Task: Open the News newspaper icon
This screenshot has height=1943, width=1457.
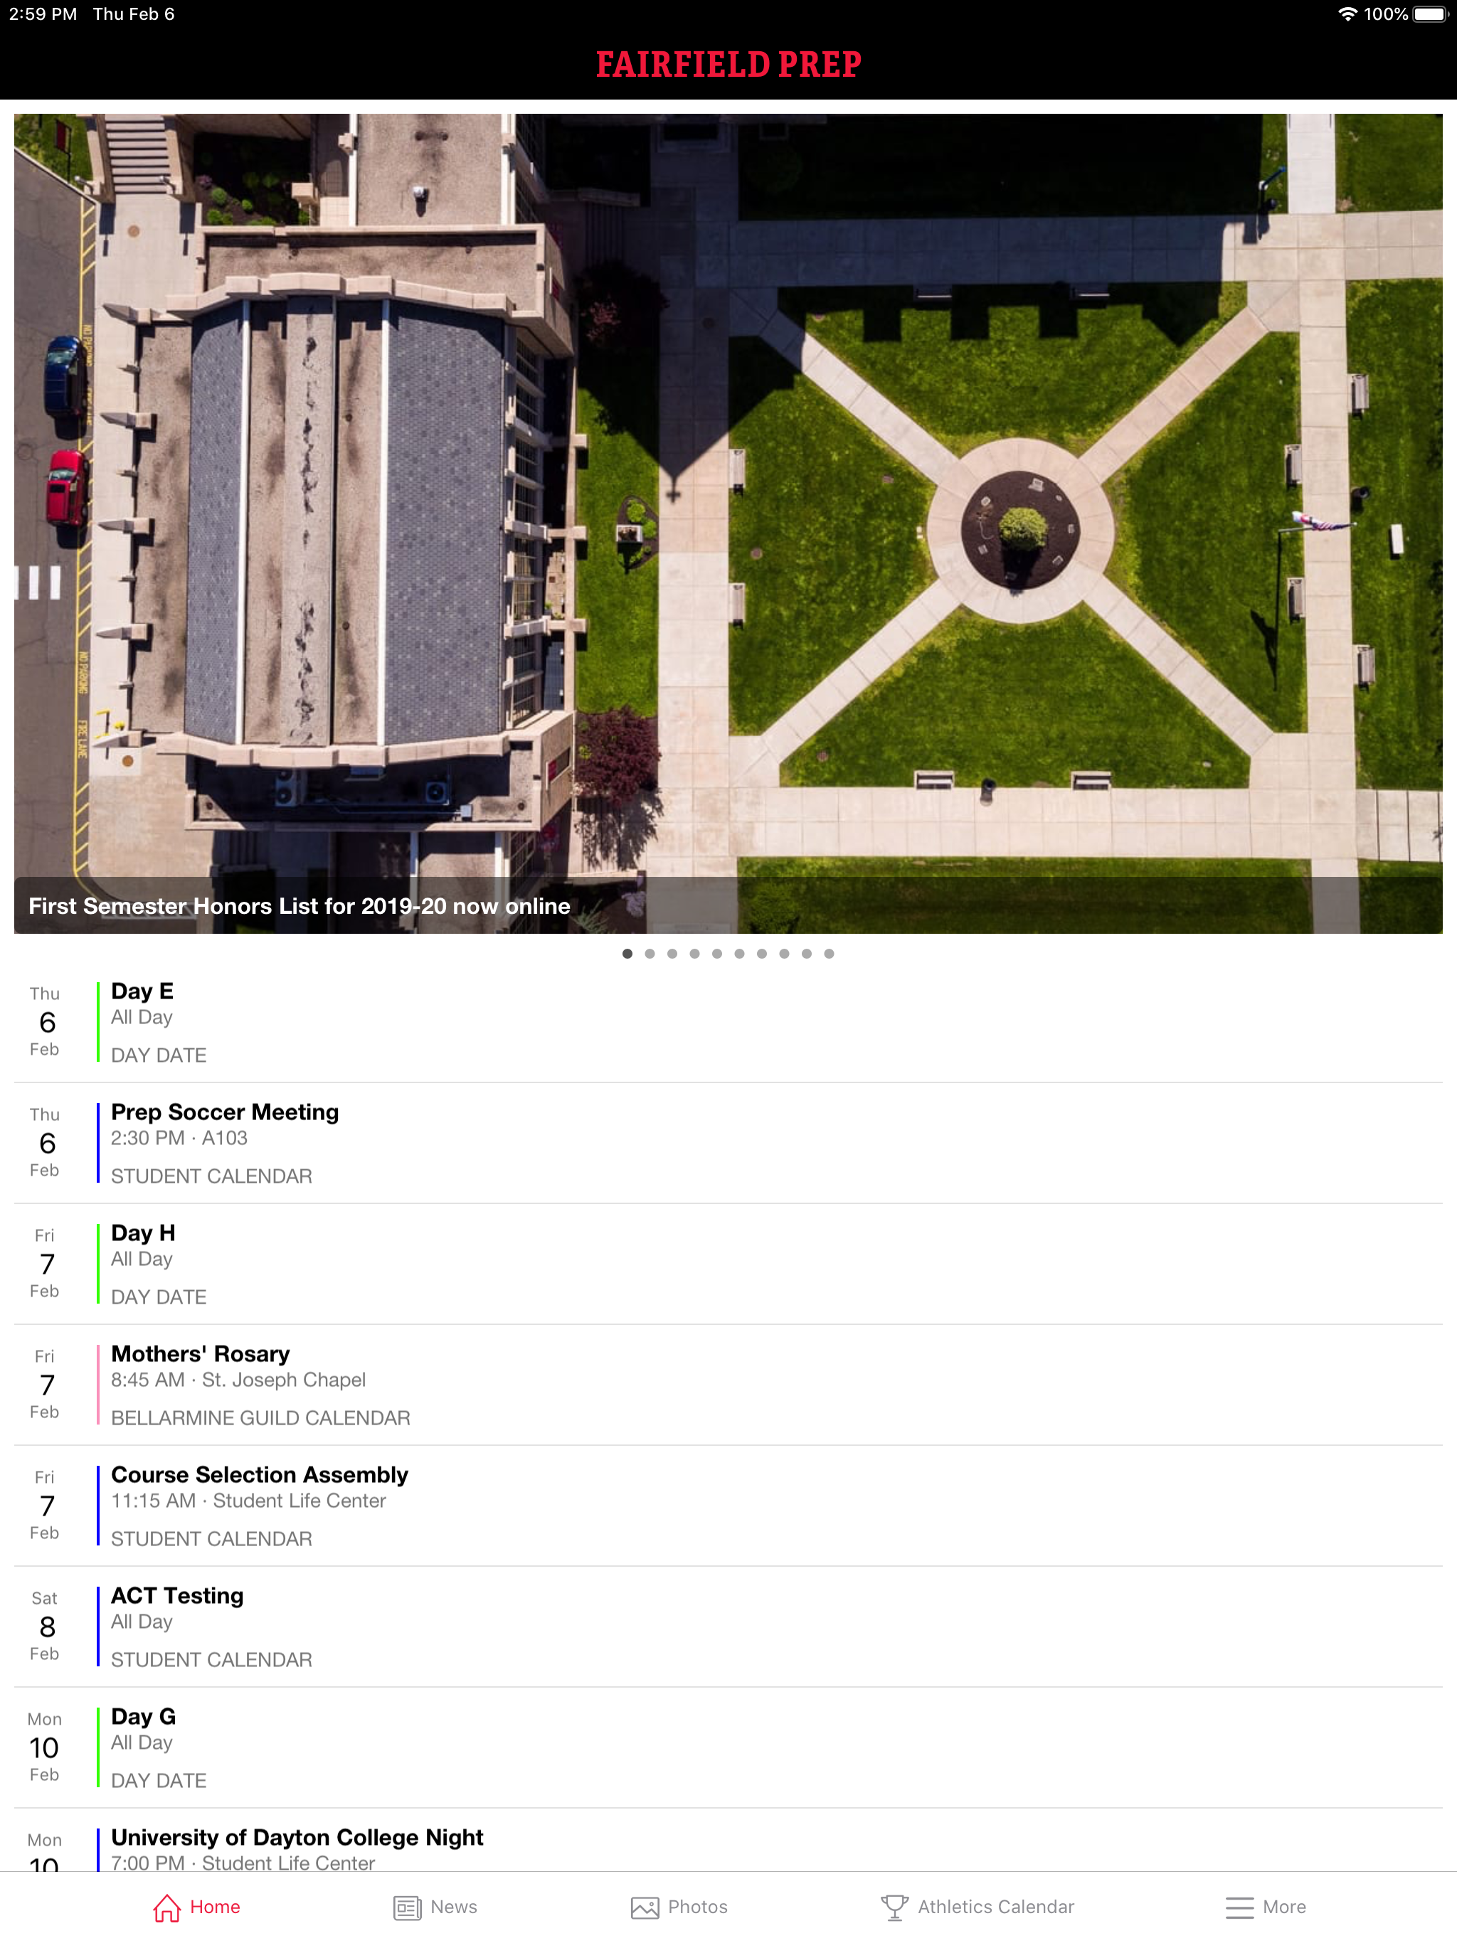Action: coord(407,1907)
